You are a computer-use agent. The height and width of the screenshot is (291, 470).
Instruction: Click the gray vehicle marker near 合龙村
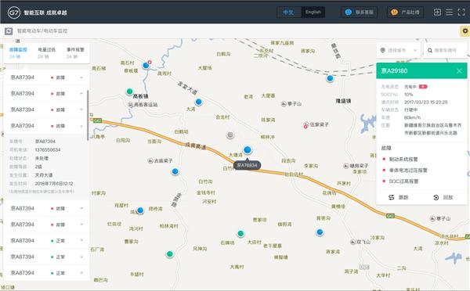pos(230,135)
